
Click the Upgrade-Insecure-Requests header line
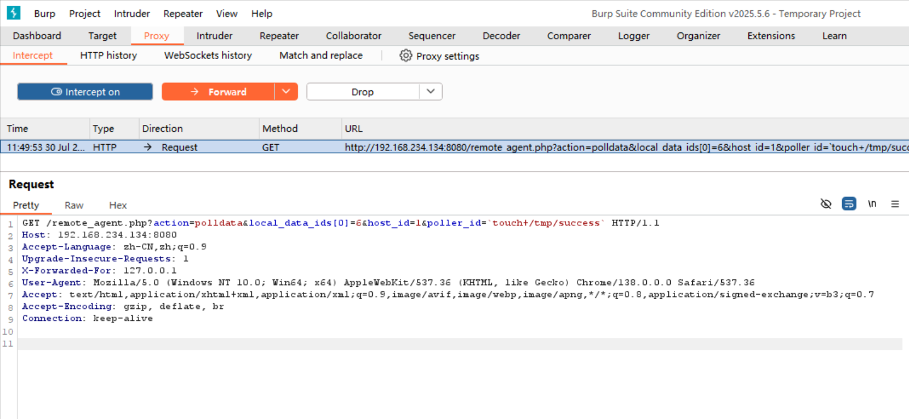105,259
